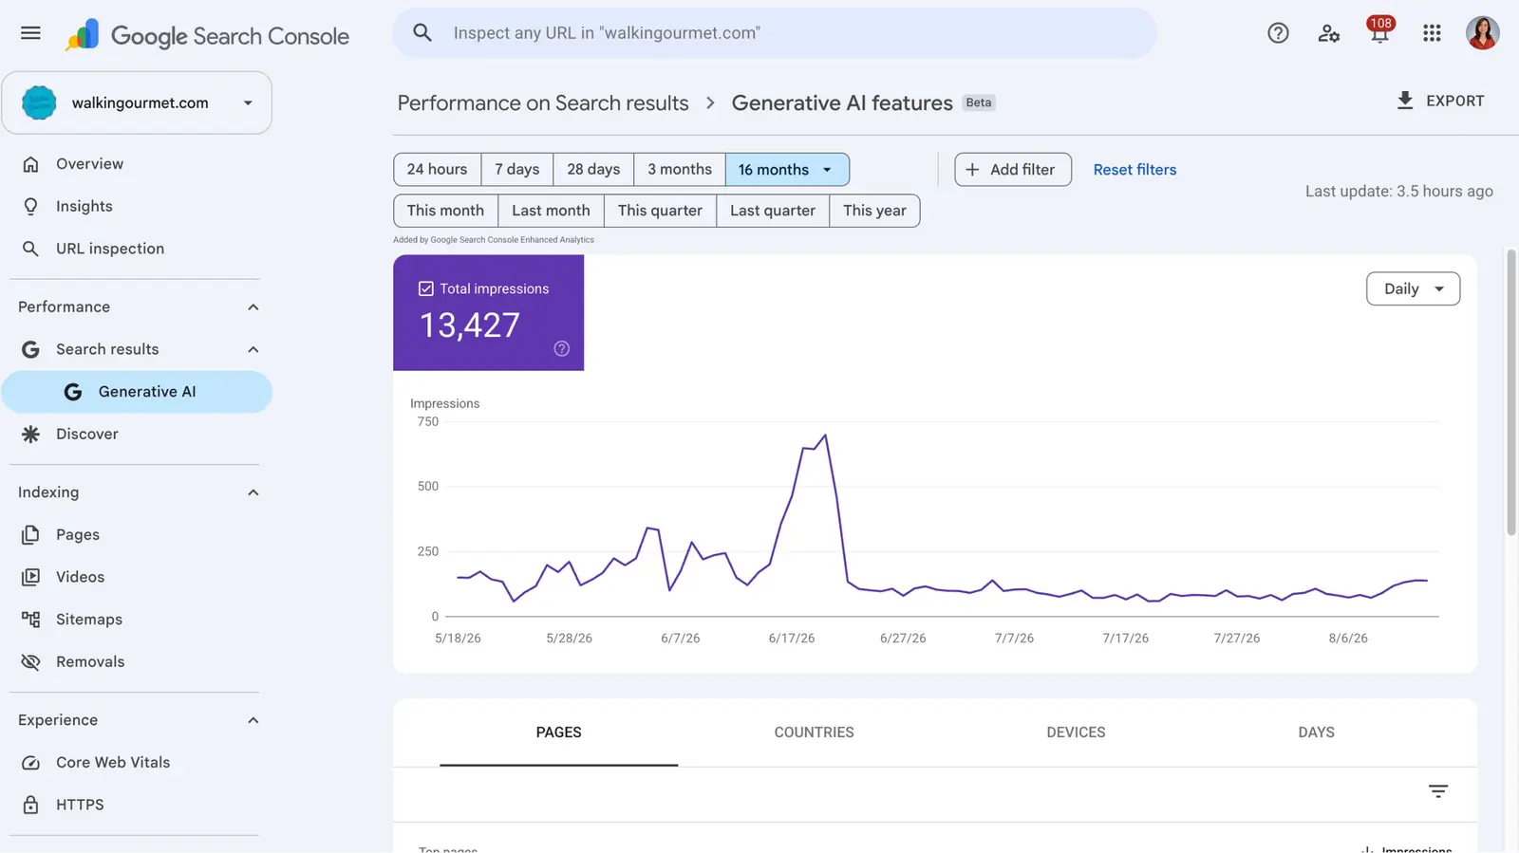Click the Videos icon in sidebar
This screenshot has width=1519, height=853.
[31, 577]
